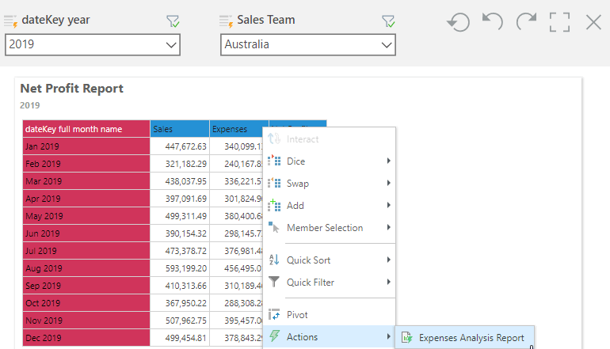The width and height of the screenshot is (610, 349).
Task: Choose Swap from the context menu
Action: point(329,183)
